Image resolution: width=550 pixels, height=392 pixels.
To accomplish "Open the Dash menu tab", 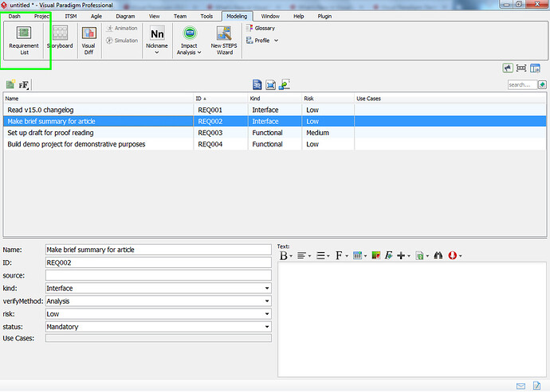I will 14,16.
